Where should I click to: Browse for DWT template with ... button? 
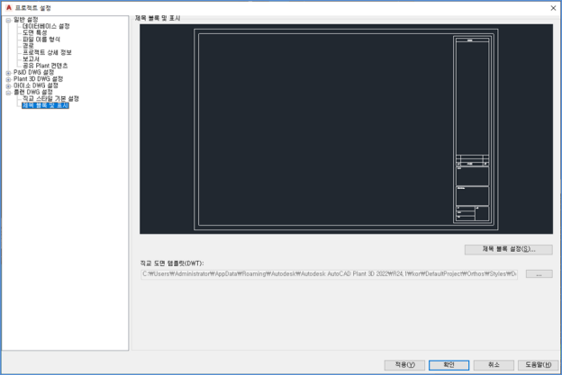pos(539,274)
